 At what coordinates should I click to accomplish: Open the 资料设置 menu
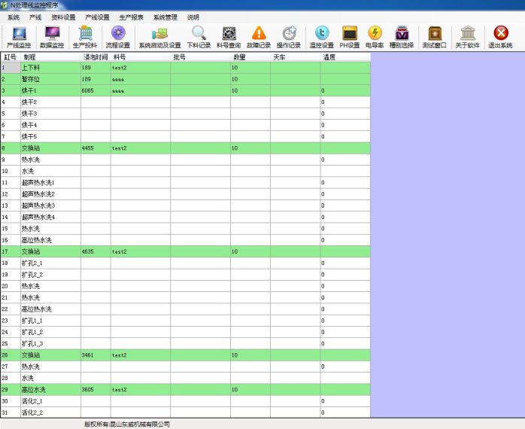point(63,17)
